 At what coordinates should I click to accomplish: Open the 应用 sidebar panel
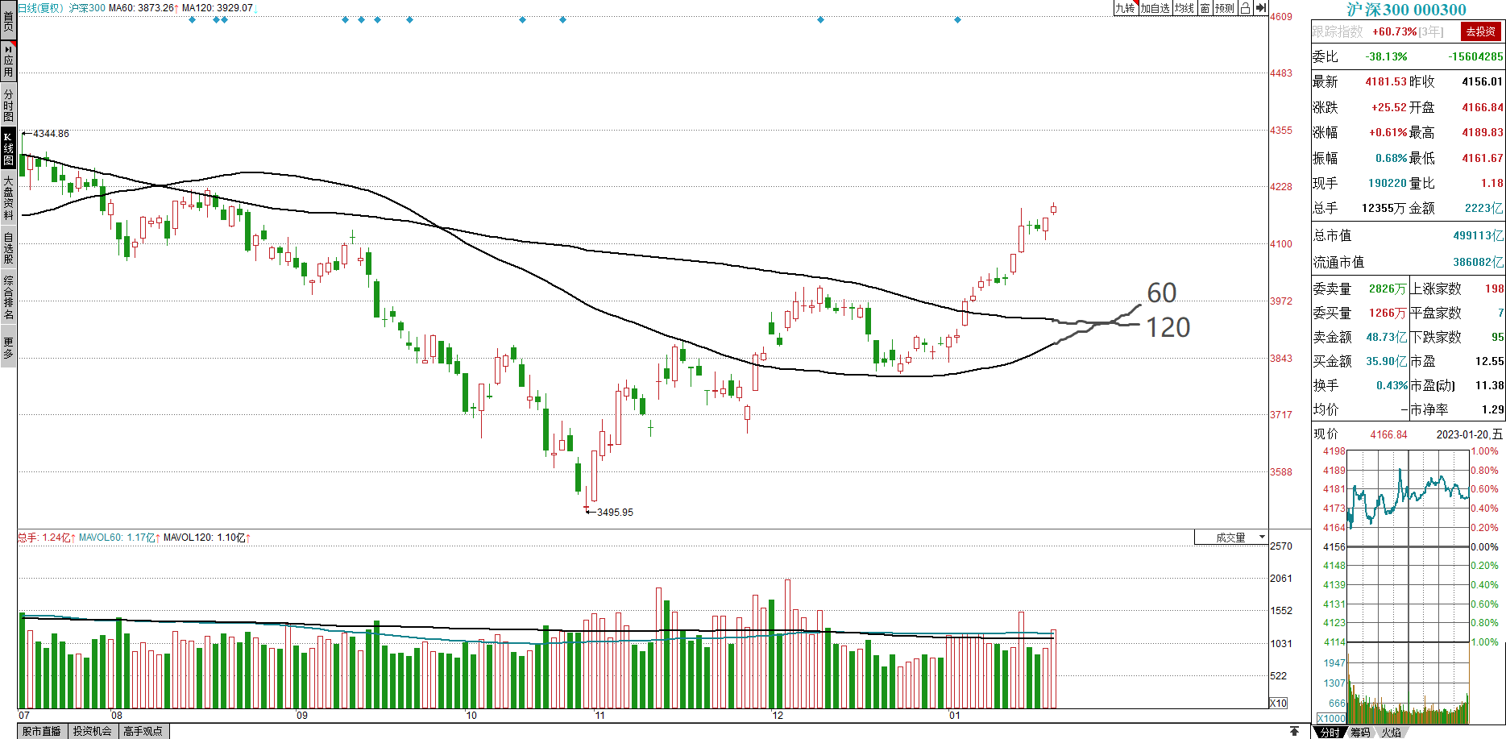pyautogui.click(x=8, y=62)
